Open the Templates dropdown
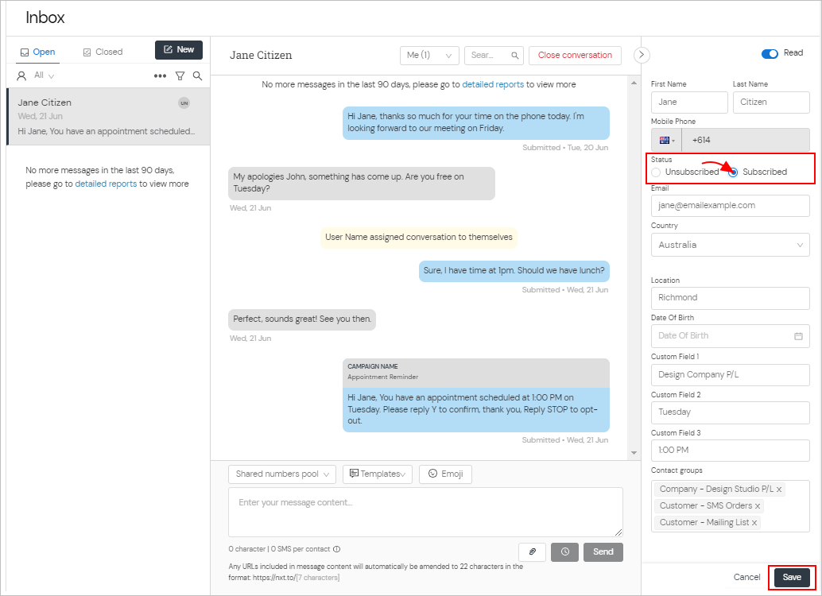Image resolution: width=822 pixels, height=596 pixels. [x=378, y=474]
